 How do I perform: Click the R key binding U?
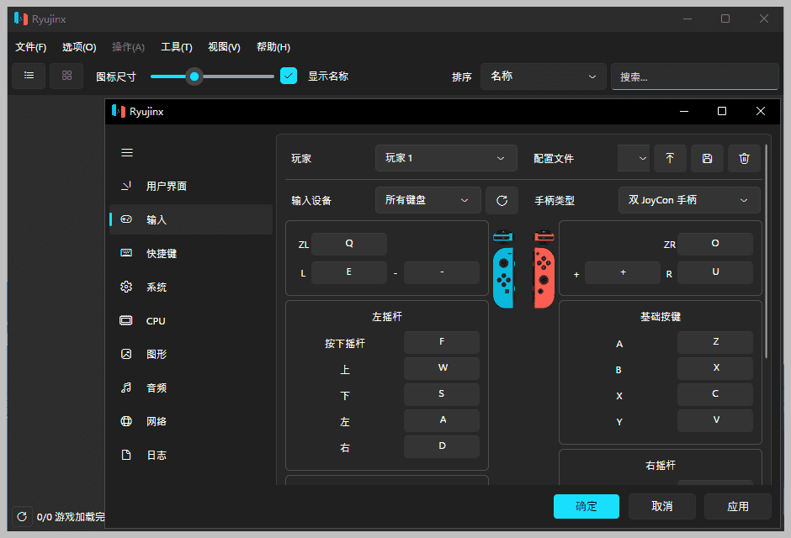coord(715,272)
